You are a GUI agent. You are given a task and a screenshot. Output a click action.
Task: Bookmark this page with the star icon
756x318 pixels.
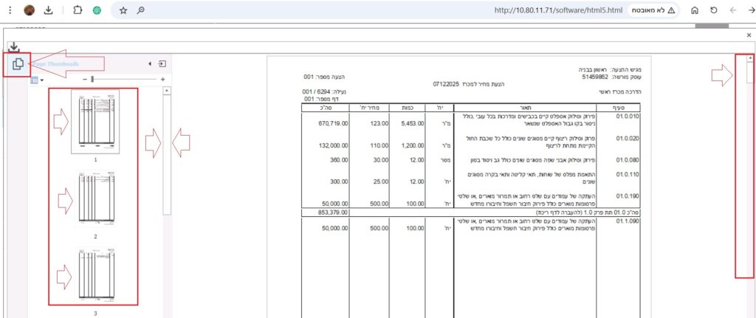click(123, 11)
